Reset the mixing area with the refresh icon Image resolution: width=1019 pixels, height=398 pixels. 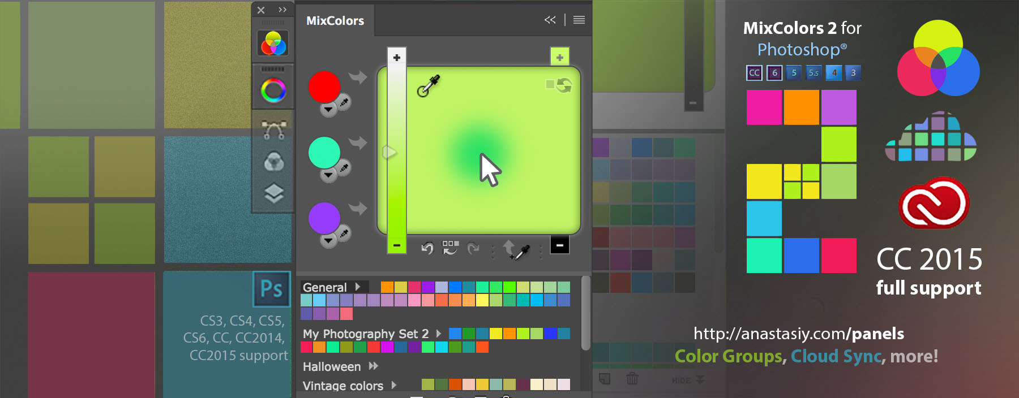pyautogui.click(x=564, y=85)
